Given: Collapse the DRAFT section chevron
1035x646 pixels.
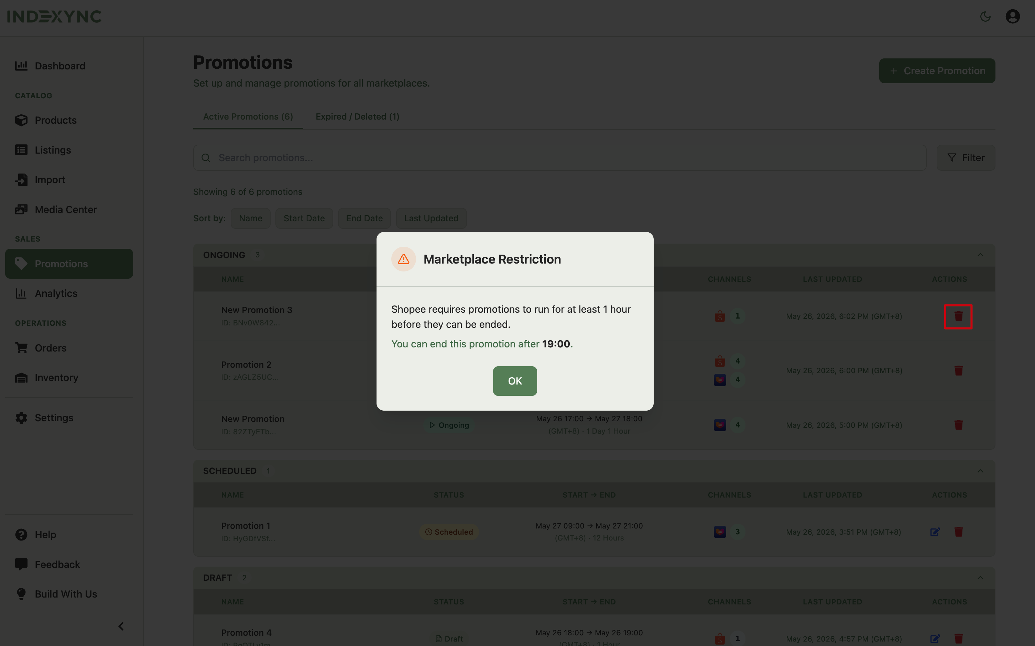Looking at the screenshot, I should point(980,578).
